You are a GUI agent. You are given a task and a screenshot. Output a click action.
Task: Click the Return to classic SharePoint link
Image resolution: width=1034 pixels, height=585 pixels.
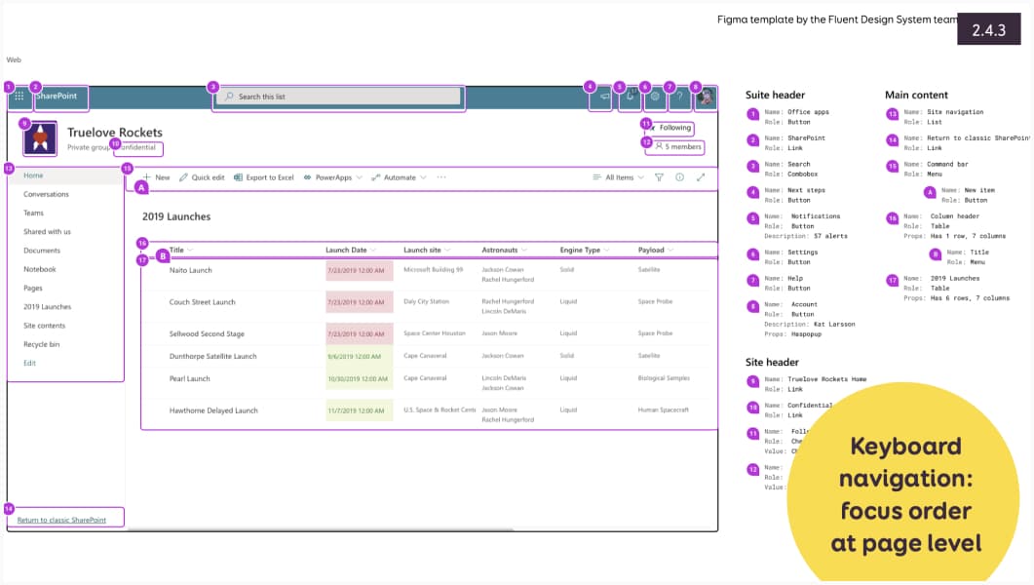pyautogui.click(x=60, y=519)
